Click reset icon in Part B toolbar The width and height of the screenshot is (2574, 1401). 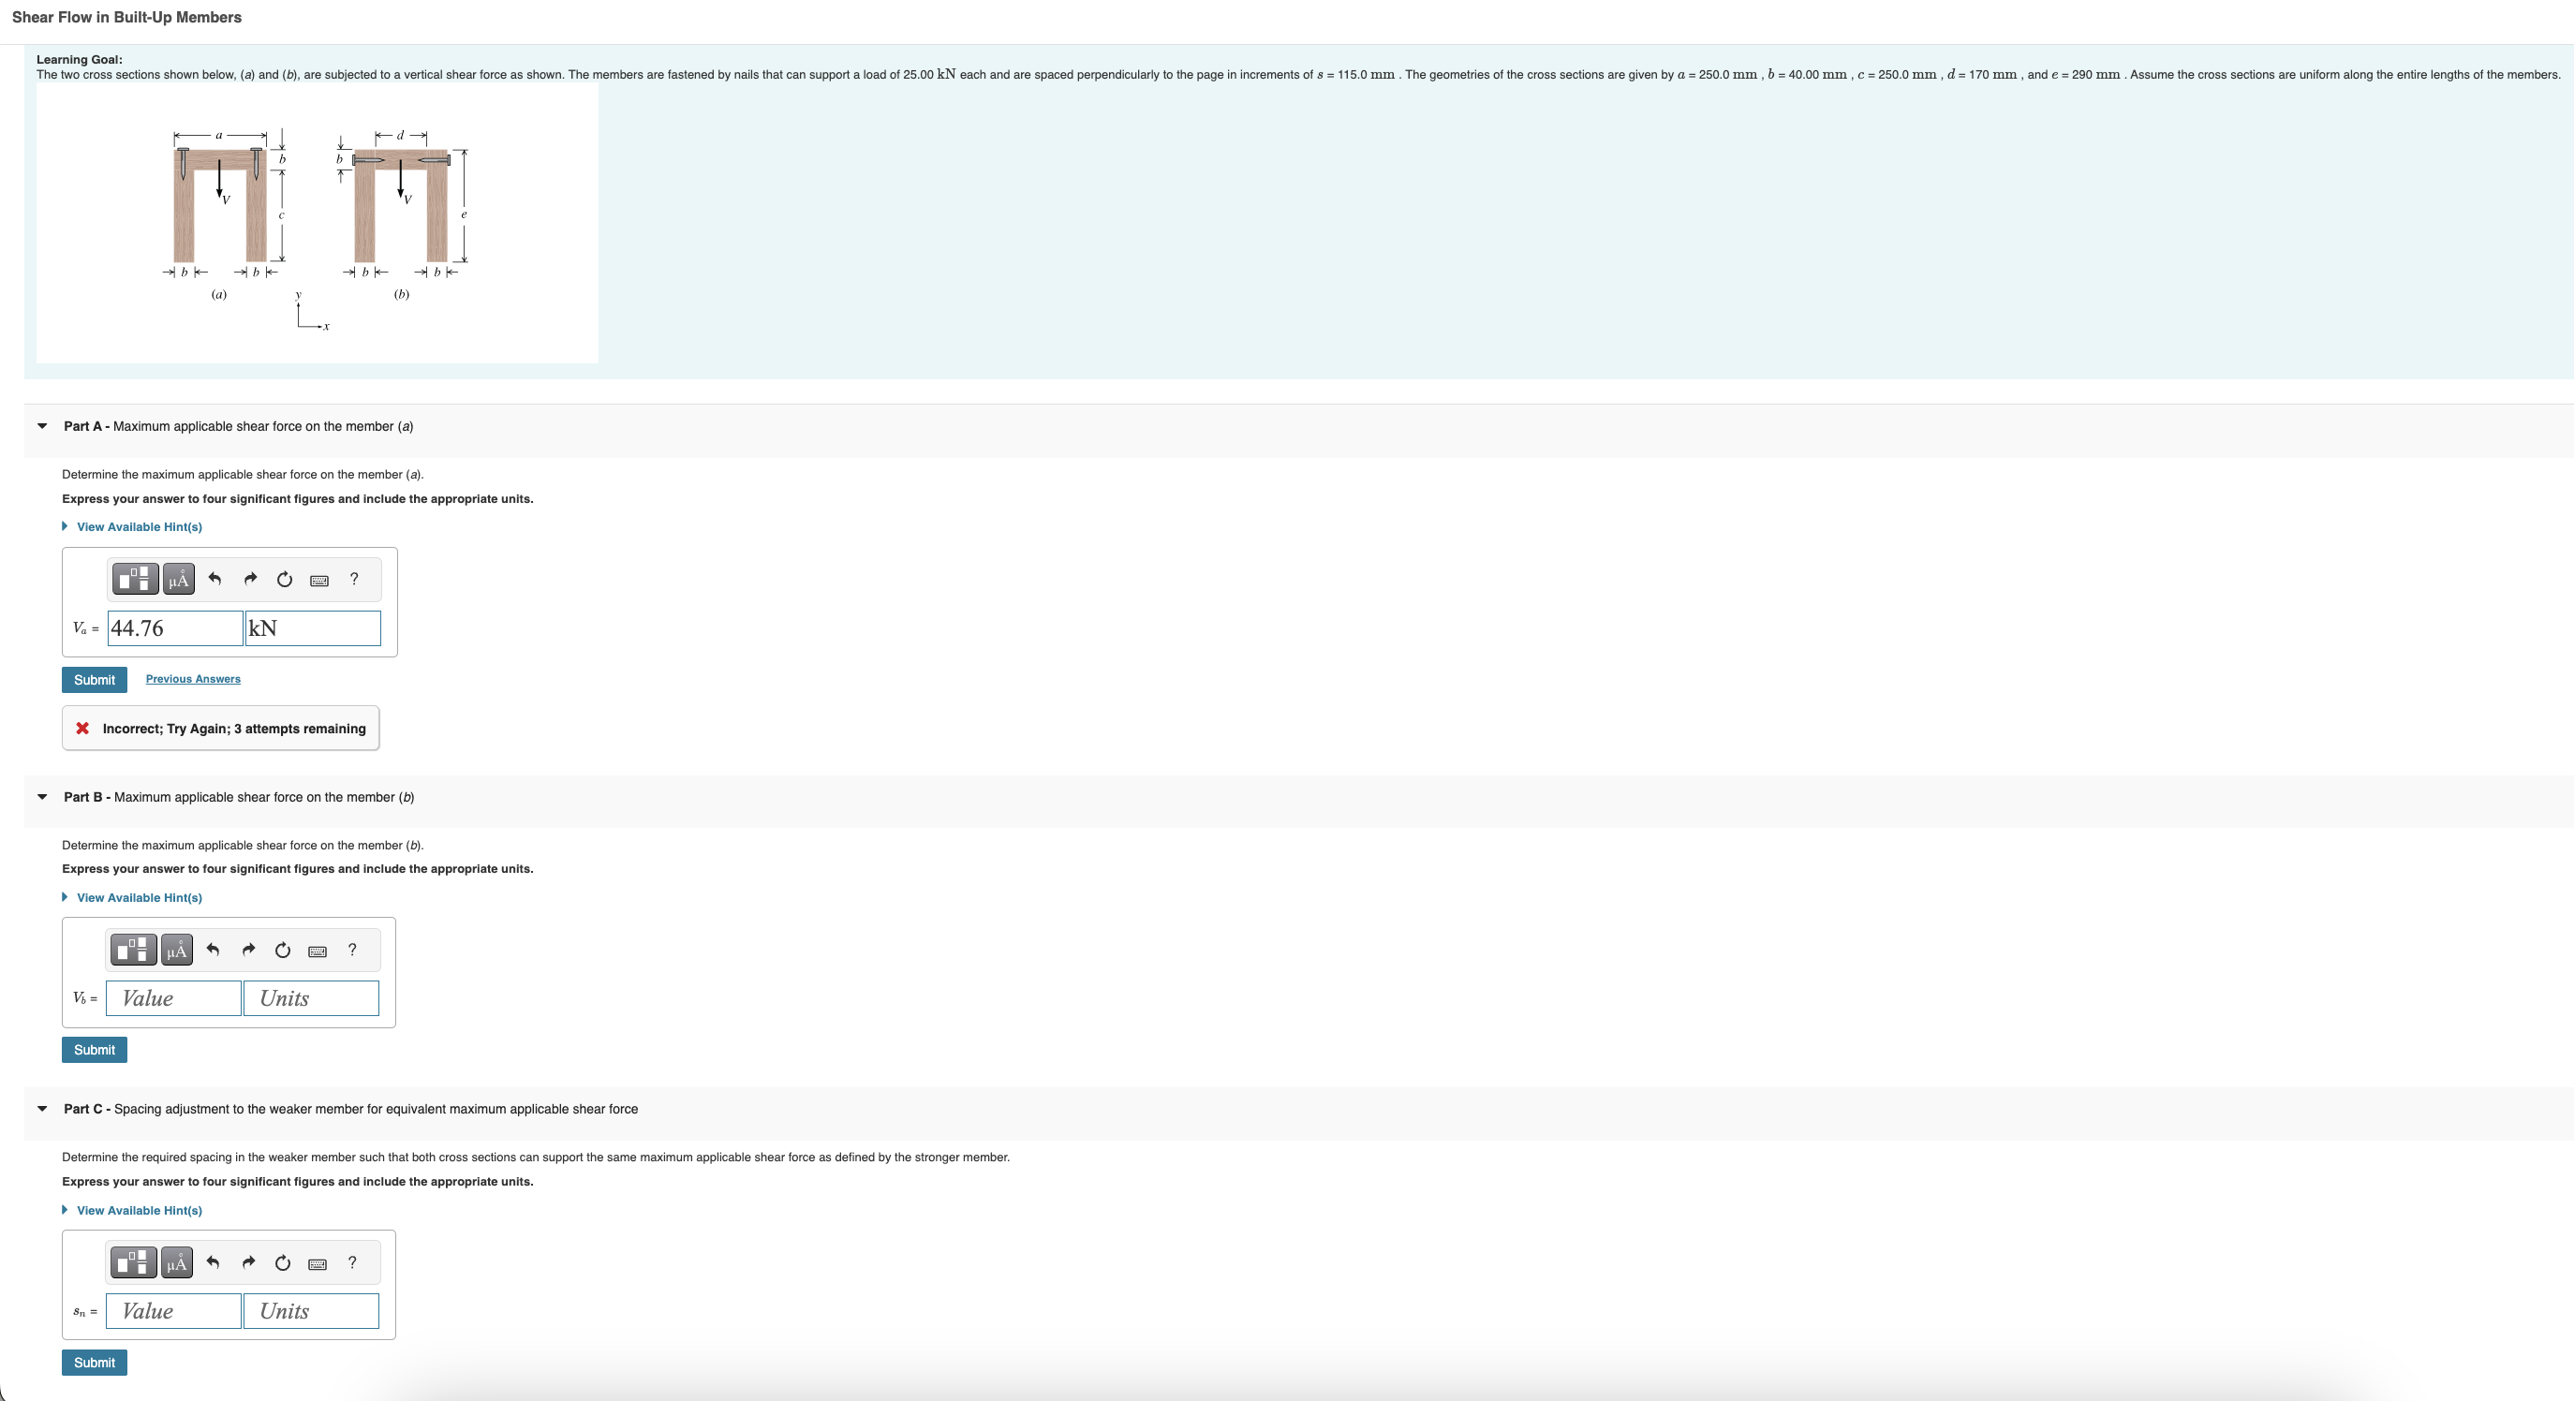tap(283, 950)
